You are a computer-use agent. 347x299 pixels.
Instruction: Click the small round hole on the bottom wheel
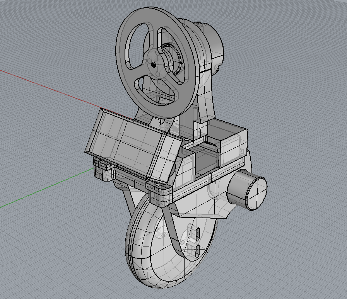(x=159, y=233)
